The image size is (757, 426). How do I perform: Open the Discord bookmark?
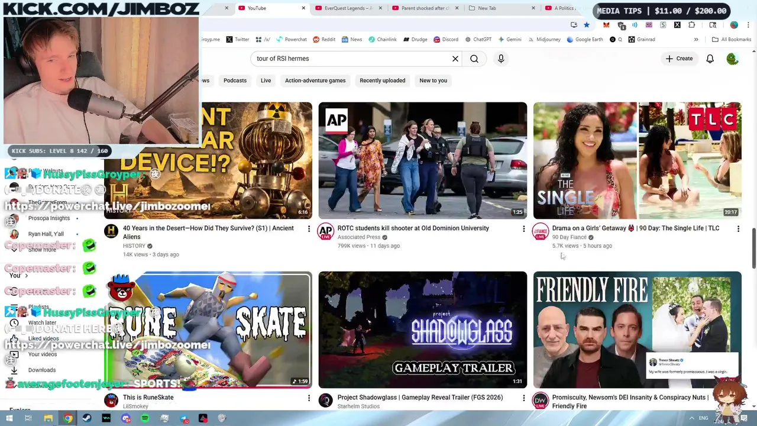coord(446,40)
